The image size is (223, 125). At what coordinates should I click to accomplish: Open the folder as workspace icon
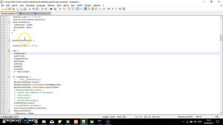point(100,9)
